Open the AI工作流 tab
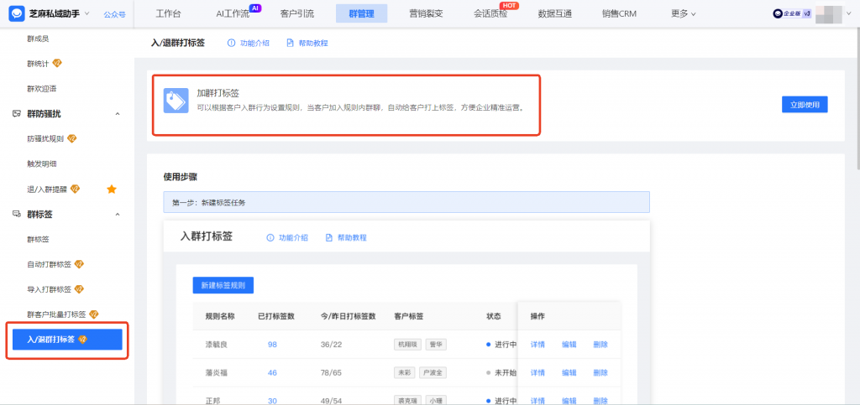Image resolution: width=860 pixels, height=405 pixels. tap(233, 13)
